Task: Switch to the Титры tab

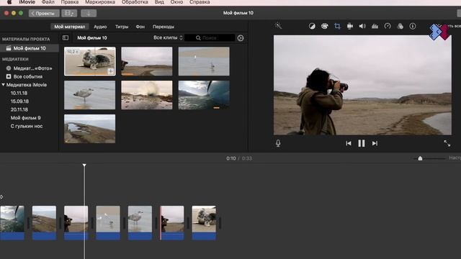Action: click(x=122, y=27)
